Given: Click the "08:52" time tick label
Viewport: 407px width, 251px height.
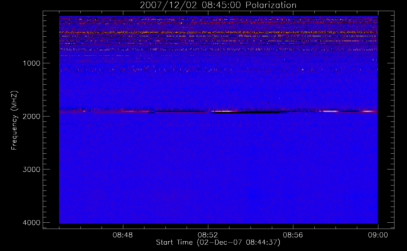Looking at the screenshot, I should [208, 235].
